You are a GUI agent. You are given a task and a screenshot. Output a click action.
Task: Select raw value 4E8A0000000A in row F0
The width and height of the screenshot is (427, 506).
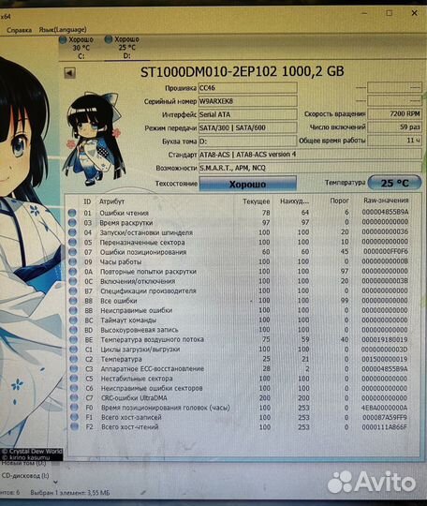[x=384, y=408]
